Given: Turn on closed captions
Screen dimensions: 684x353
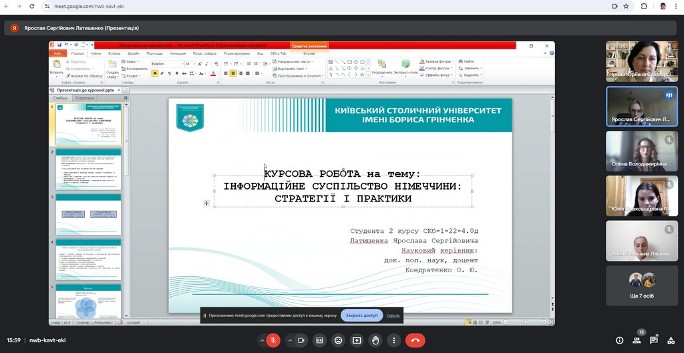Looking at the screenshot, I should tap(320, 340).
